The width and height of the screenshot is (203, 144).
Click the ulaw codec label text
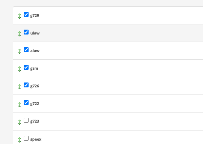[35, 33]
